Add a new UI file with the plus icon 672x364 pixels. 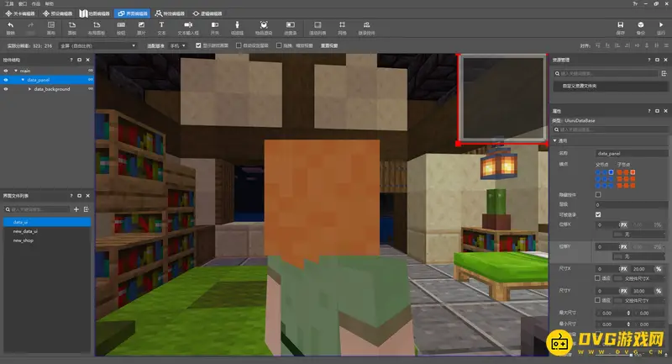pos(76,209)
